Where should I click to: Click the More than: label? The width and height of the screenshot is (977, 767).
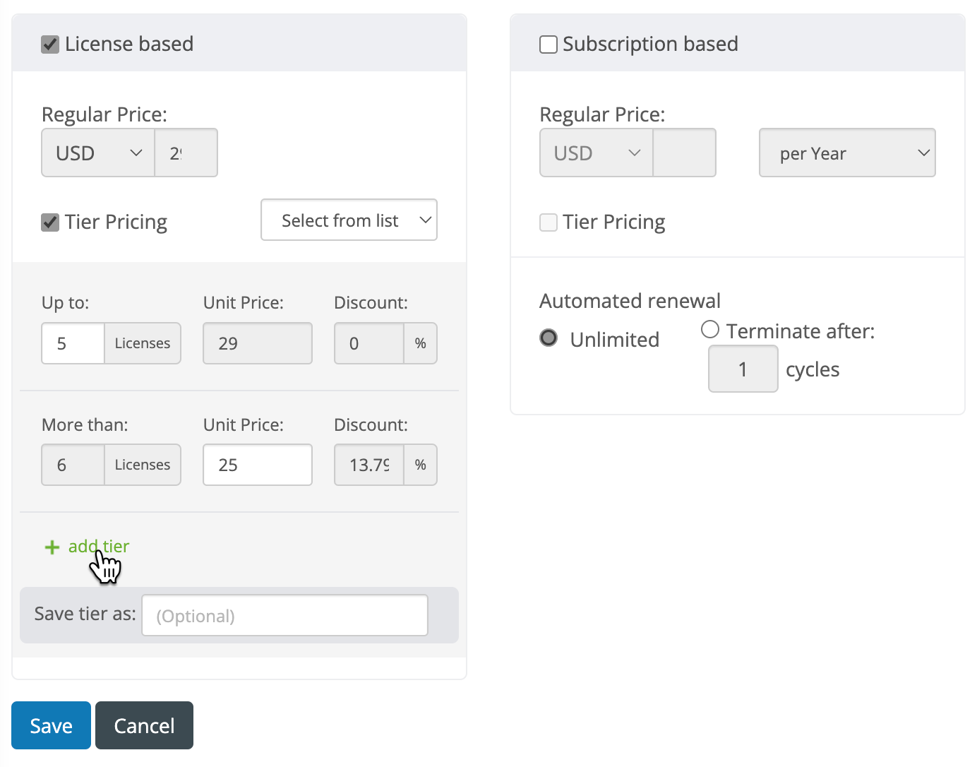(85, 424)
